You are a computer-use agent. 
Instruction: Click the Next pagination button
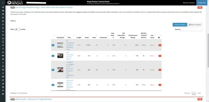[x=199, y=93]
